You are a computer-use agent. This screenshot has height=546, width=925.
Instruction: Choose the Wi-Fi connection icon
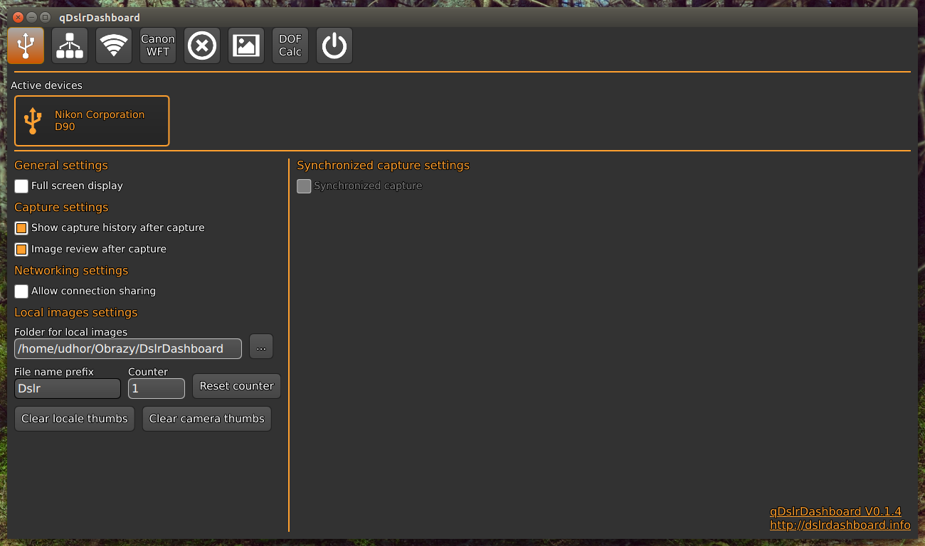[x=114, y=45]
